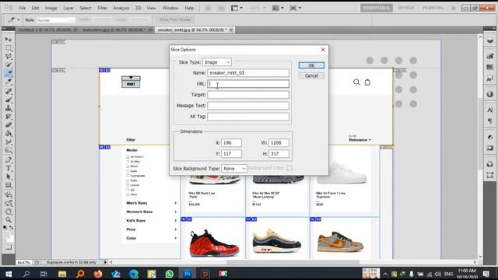This screenshot has height=280, width=498.
Task: Click the Photoshop taskbar icon
Action: click(x=188, y=273)
